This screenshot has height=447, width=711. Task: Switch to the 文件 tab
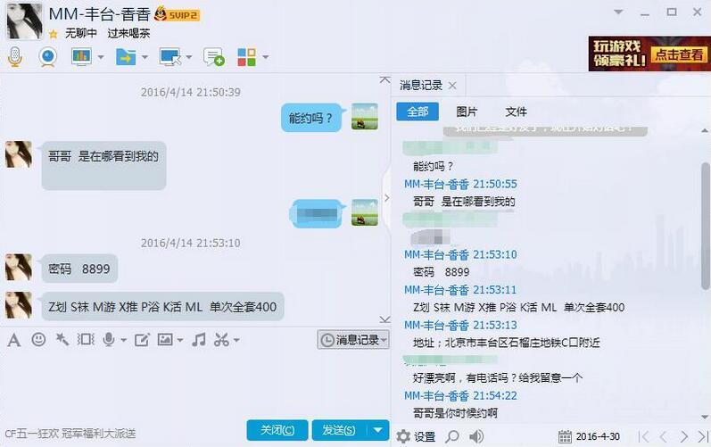tap(516, 112)
